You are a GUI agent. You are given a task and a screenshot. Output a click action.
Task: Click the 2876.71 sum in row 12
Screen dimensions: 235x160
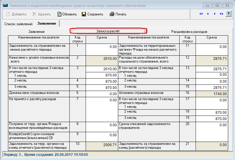point(212,61)
